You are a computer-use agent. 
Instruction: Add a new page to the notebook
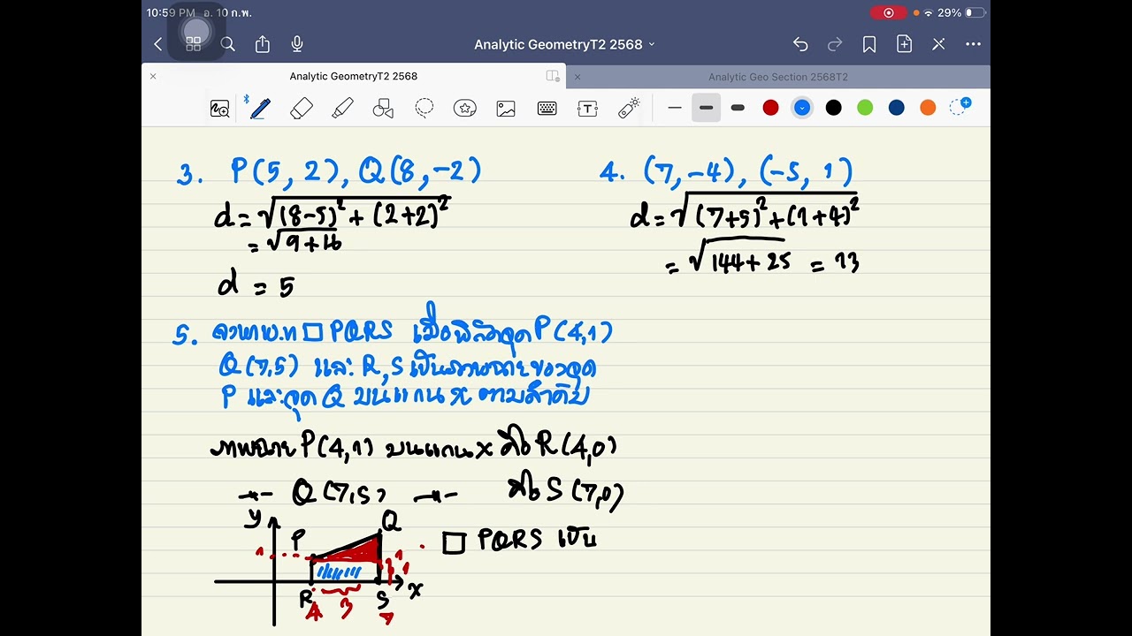coord(904,44)
